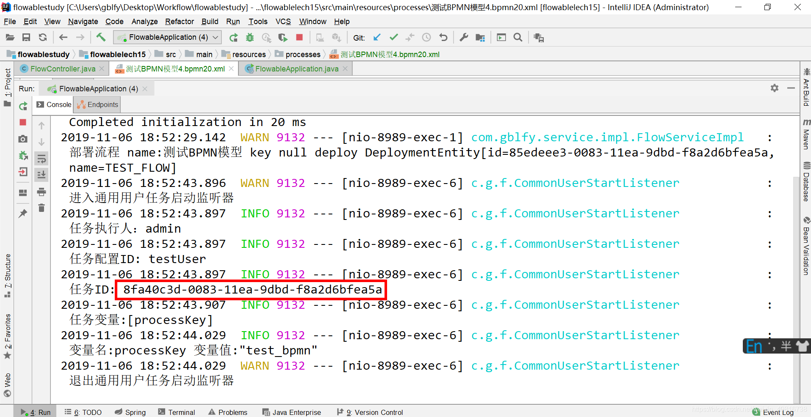Screen dimensions: 811x417
Task: Open the Ant Build side panel
Action: click(806, 87)
